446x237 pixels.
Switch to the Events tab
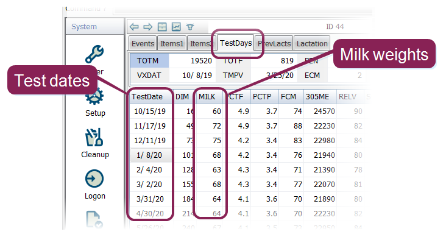(143, 43)
